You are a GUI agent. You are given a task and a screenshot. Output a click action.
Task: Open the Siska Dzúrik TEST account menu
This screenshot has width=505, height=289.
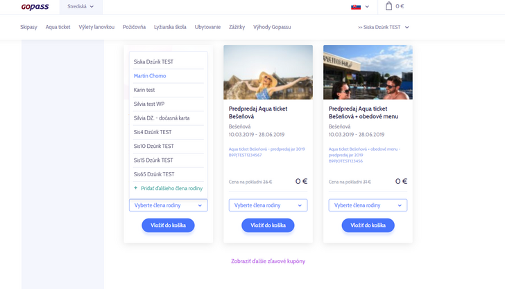pos(383,27)
